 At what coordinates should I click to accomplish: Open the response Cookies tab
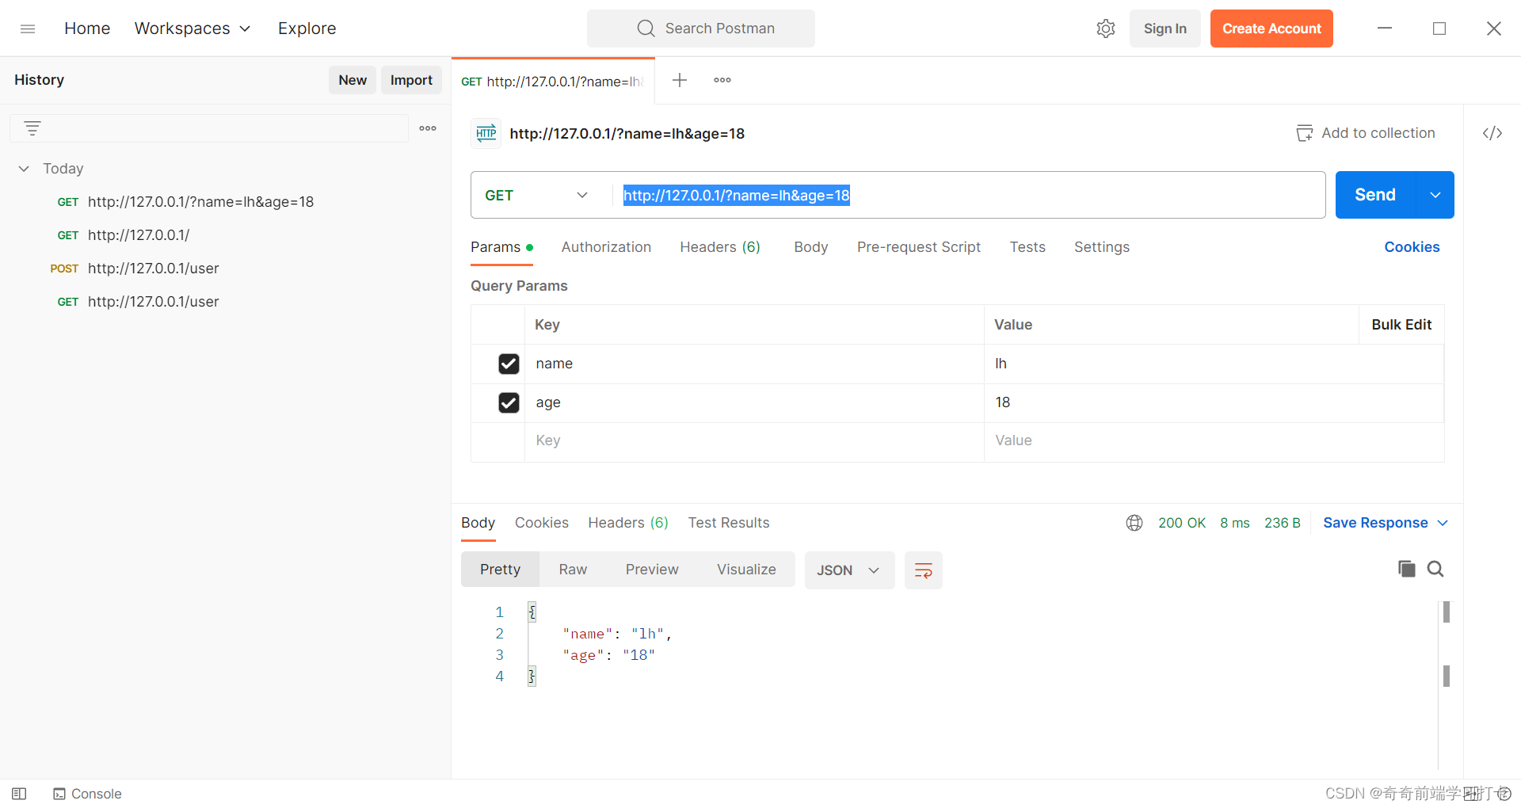[x=542, y=523]
